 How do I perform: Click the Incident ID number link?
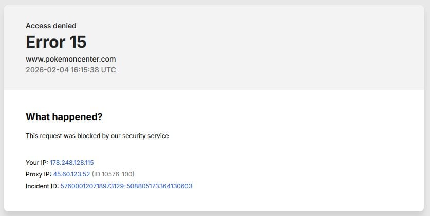coord(126,186)
